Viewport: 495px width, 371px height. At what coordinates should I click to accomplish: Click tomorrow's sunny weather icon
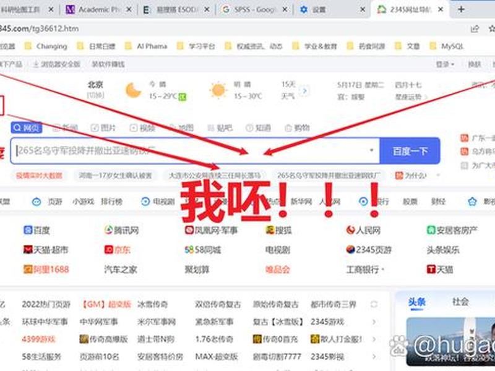click(218, 90)
